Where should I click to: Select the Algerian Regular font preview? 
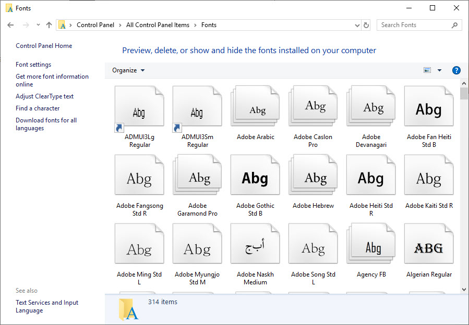428,243
